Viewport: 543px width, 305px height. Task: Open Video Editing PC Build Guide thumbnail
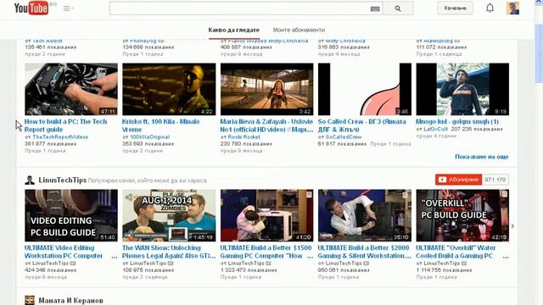pos(71,215)
